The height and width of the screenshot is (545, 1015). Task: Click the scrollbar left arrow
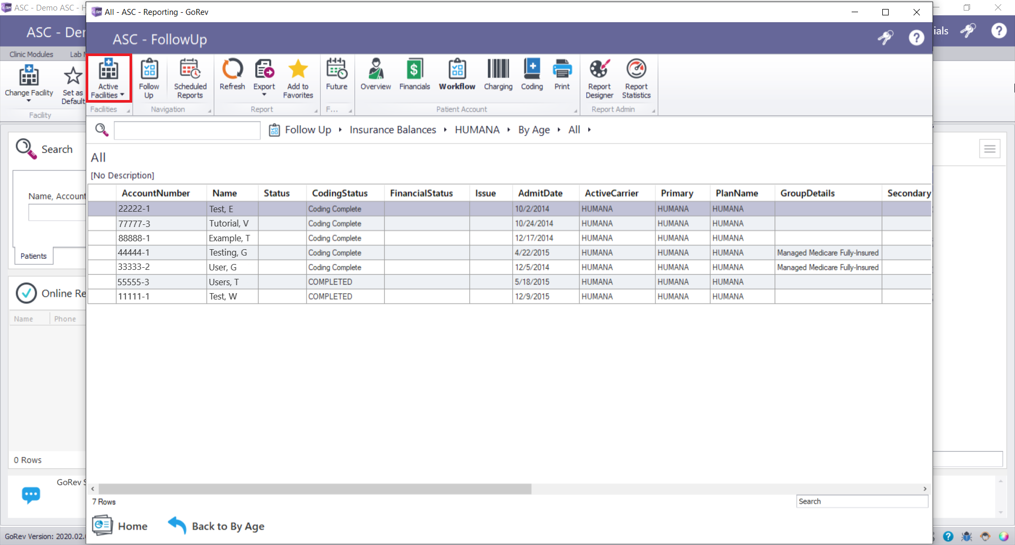[93, 489]
